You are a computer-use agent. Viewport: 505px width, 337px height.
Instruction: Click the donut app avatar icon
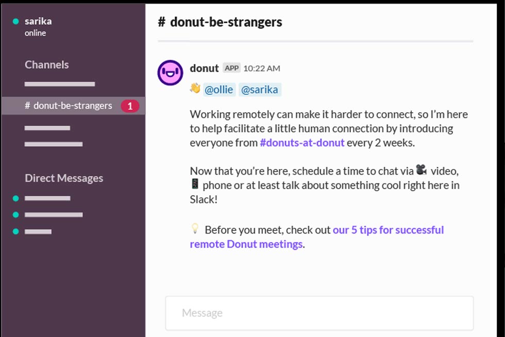click(x=170, y=73)
